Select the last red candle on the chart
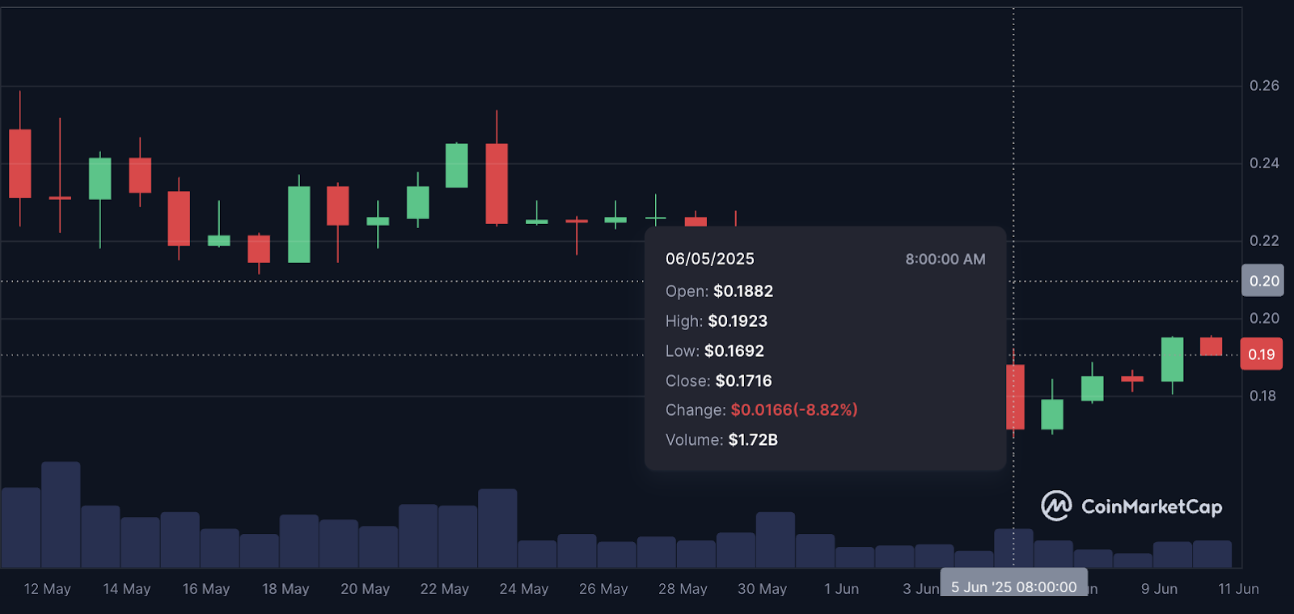Image resolution: width=1294 pixels, height=614 pixels. (1211, 346)
